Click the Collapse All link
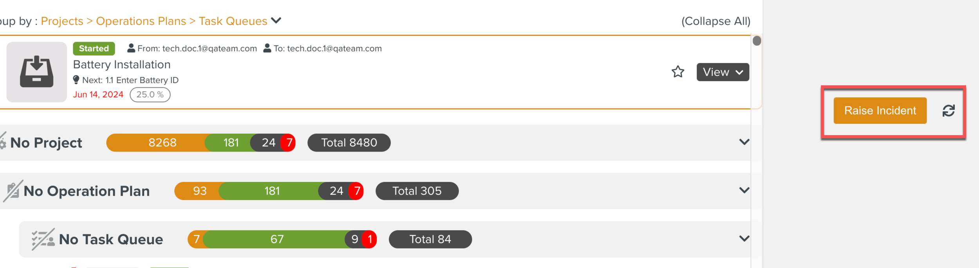This screenshot has height=268, width=979. point(715,21)
